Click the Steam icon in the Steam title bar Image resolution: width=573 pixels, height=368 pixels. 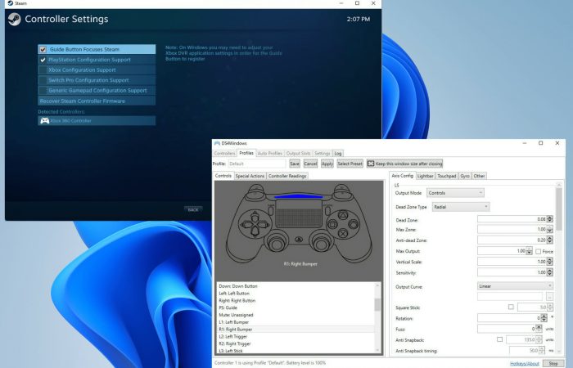coord(10,3)
